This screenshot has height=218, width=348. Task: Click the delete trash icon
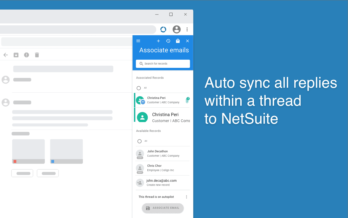coord(37,55)
